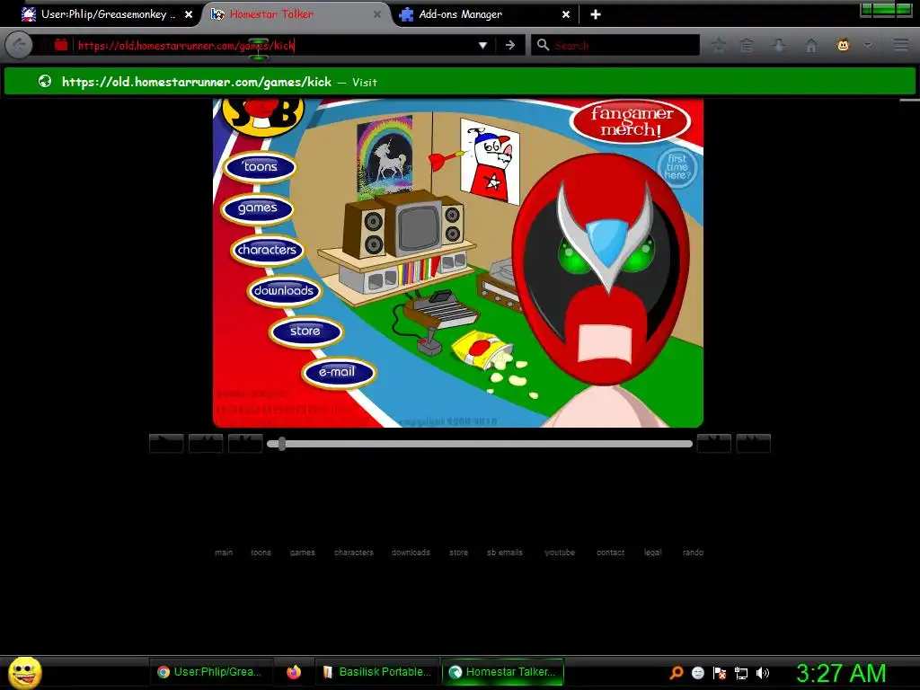Click the first playback control button
The image size is (920, 690).
(166, 444)
